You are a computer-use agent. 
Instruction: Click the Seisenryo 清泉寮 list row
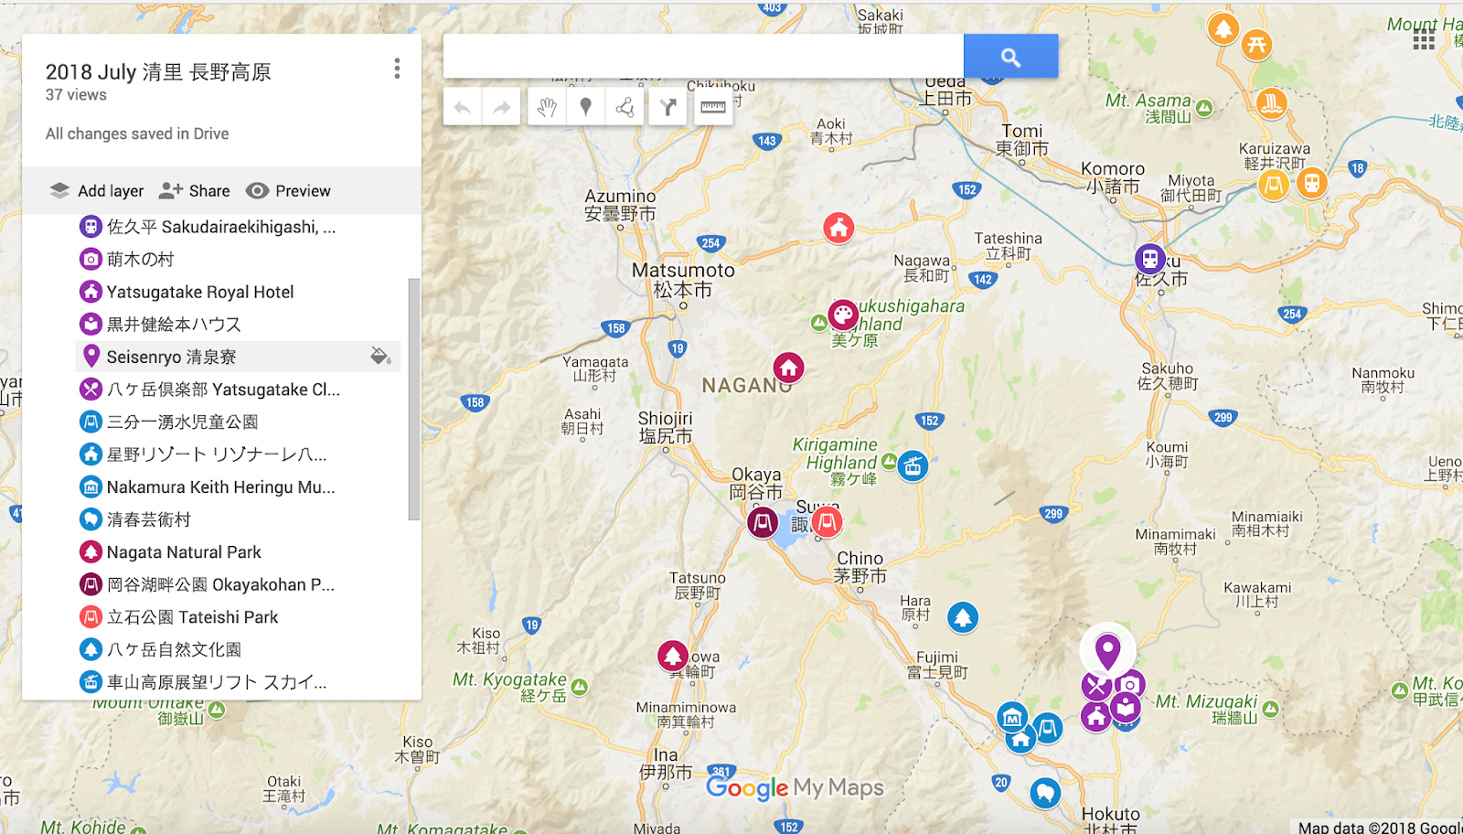(x=238, y=357)
